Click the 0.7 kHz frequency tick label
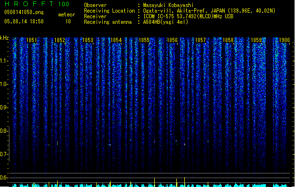Image resolution: width=295 pixels, height=187 pixels. click(x=4, y=154)
